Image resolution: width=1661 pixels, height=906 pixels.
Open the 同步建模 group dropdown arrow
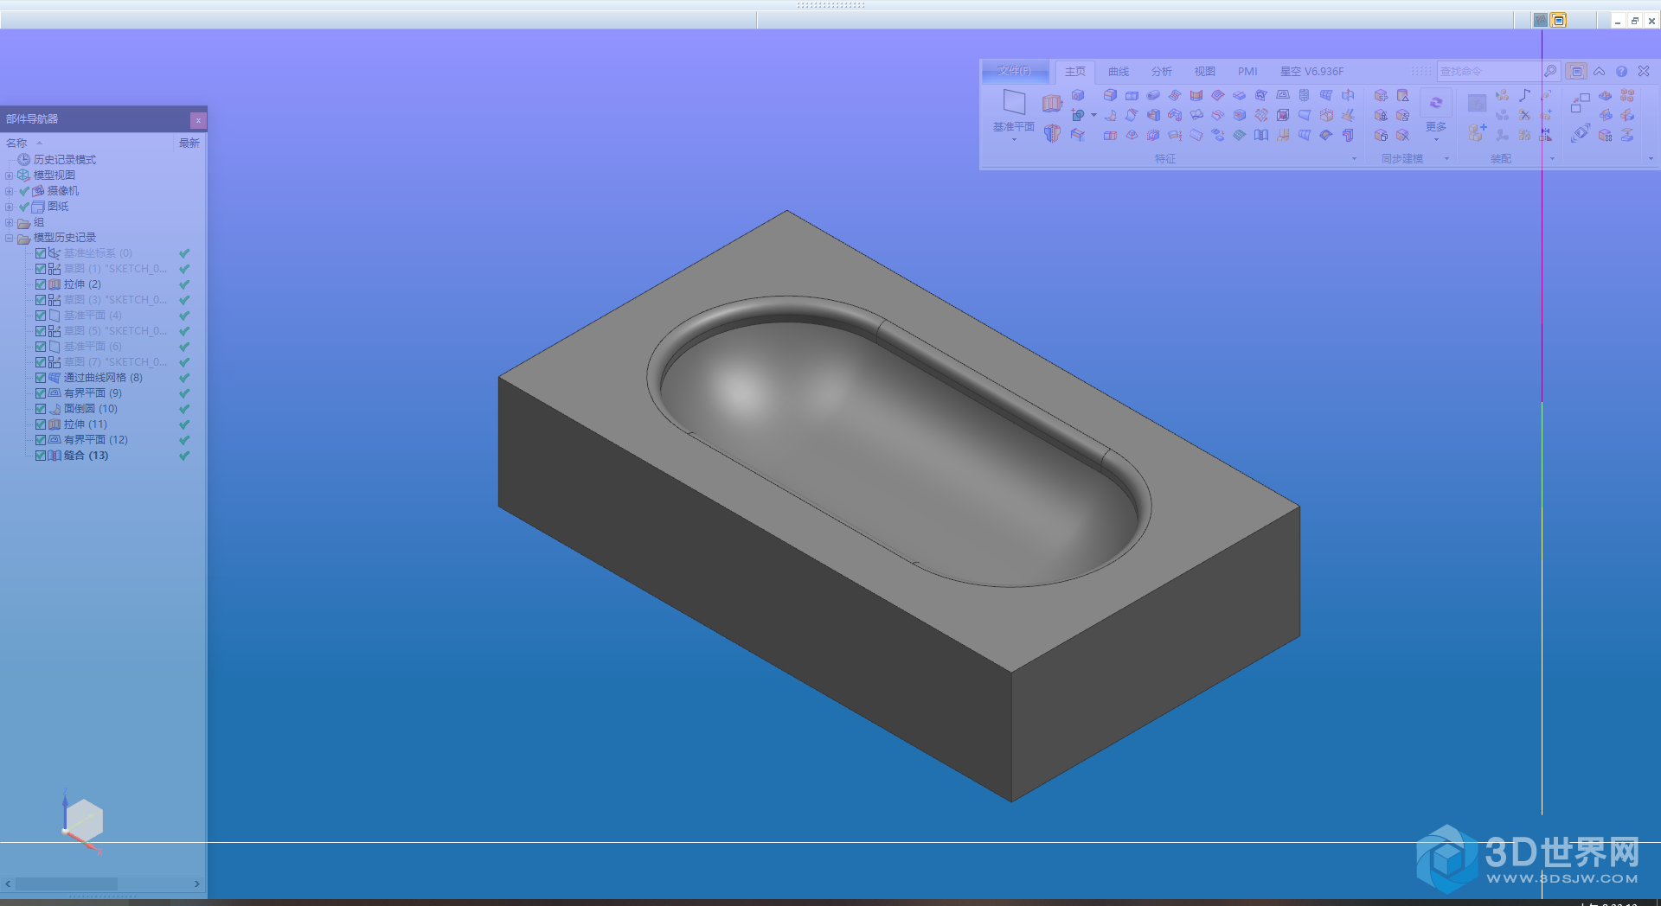1446,159
